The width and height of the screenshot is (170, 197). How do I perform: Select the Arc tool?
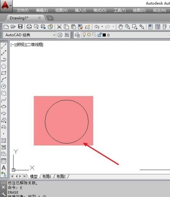pos(4,80)
